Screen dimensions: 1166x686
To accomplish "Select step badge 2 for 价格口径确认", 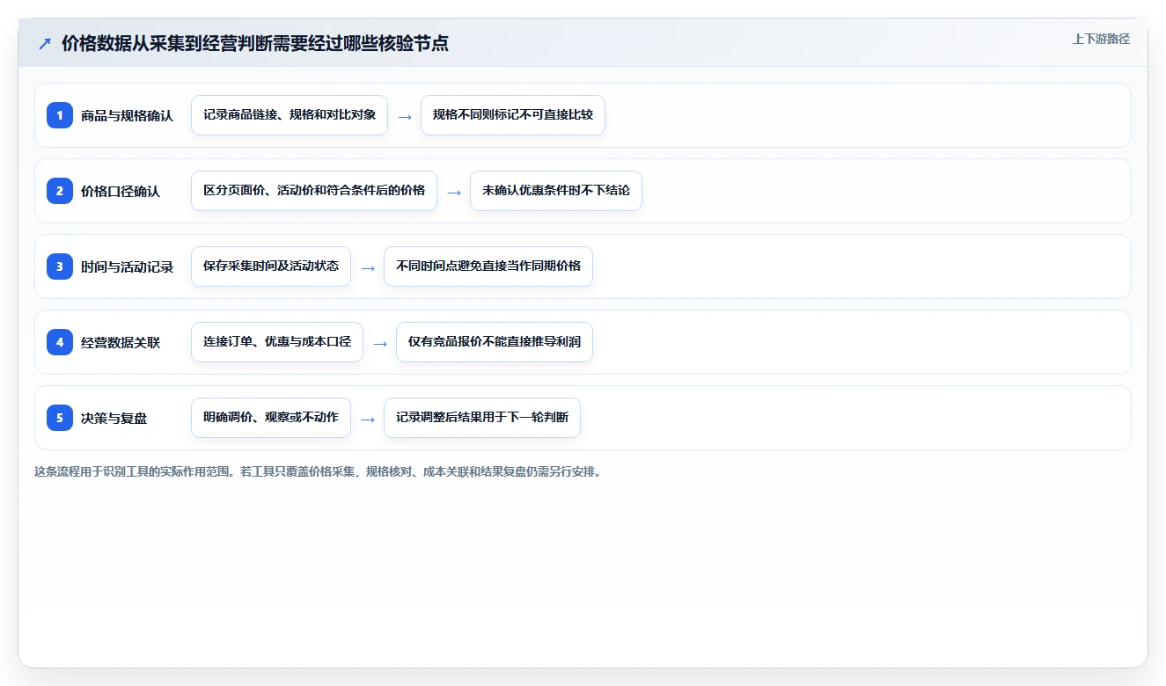I will click(x=60, y=191).
